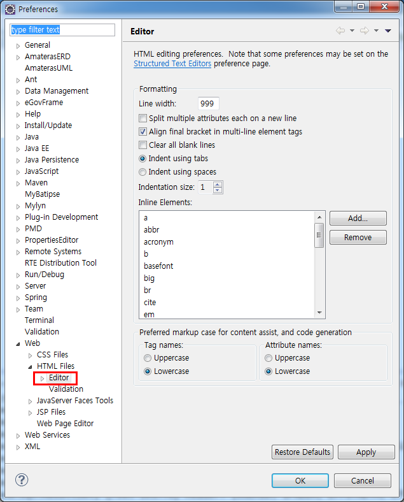Click the inline elements scrollbar thumb
The height and width of the screenshot is (502, 404).
[x=319, y=235]
